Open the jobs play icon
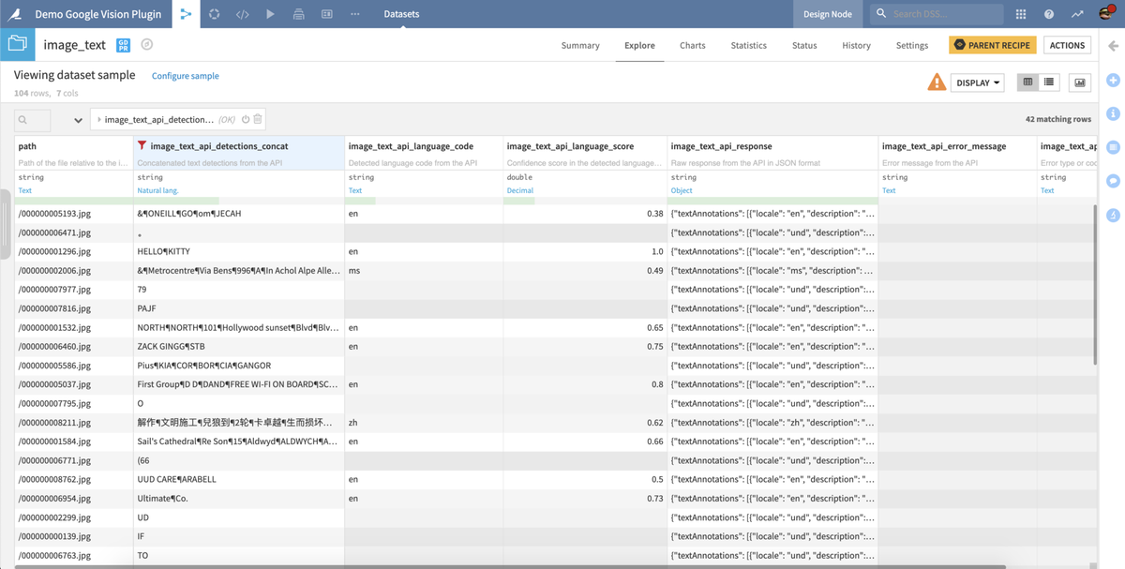Screen dimensions: 1125x569 tap(270, 14)
